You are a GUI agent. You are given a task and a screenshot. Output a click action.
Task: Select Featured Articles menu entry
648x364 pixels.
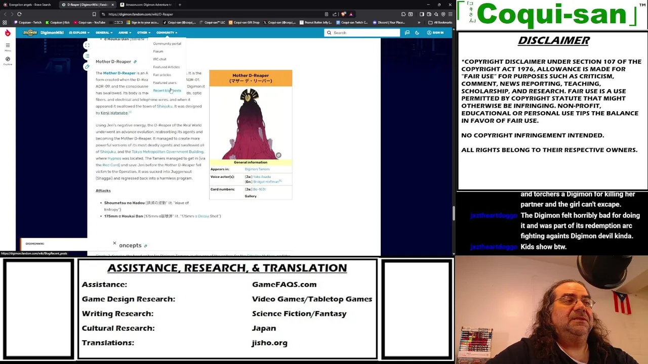(166, 67)
